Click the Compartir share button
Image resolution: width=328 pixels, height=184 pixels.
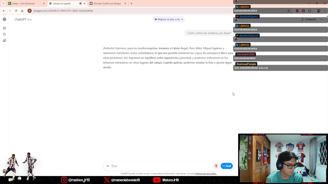[x=309, y=19]
